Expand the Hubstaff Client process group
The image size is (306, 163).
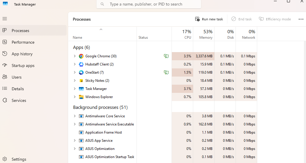coord(75,64)
